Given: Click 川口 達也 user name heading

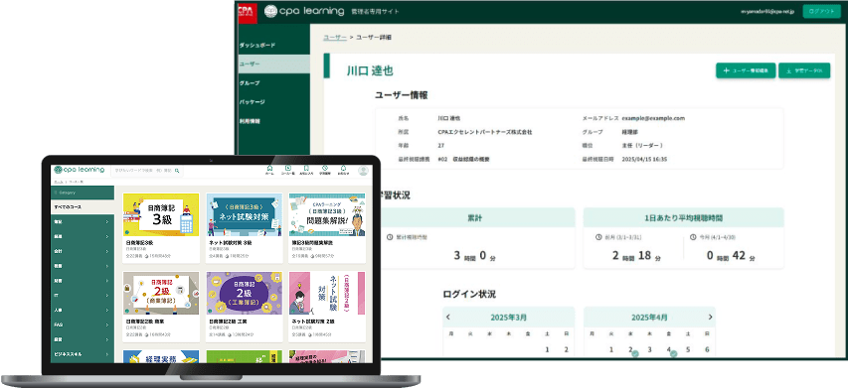Looking at the screenshot, I should tap(370, 70).
